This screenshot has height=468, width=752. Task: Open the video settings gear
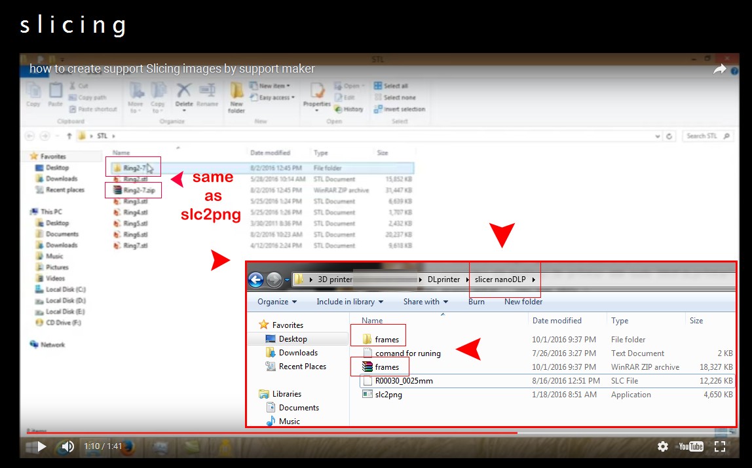[663, 446]
